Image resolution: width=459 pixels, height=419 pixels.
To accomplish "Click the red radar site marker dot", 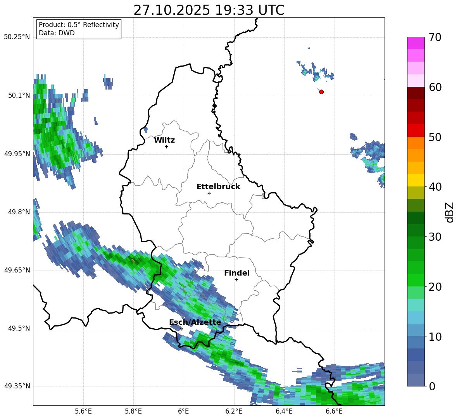I will (321, 92).
